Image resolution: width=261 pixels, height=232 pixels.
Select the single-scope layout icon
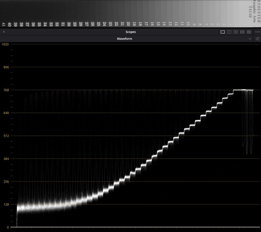[223, 32]
